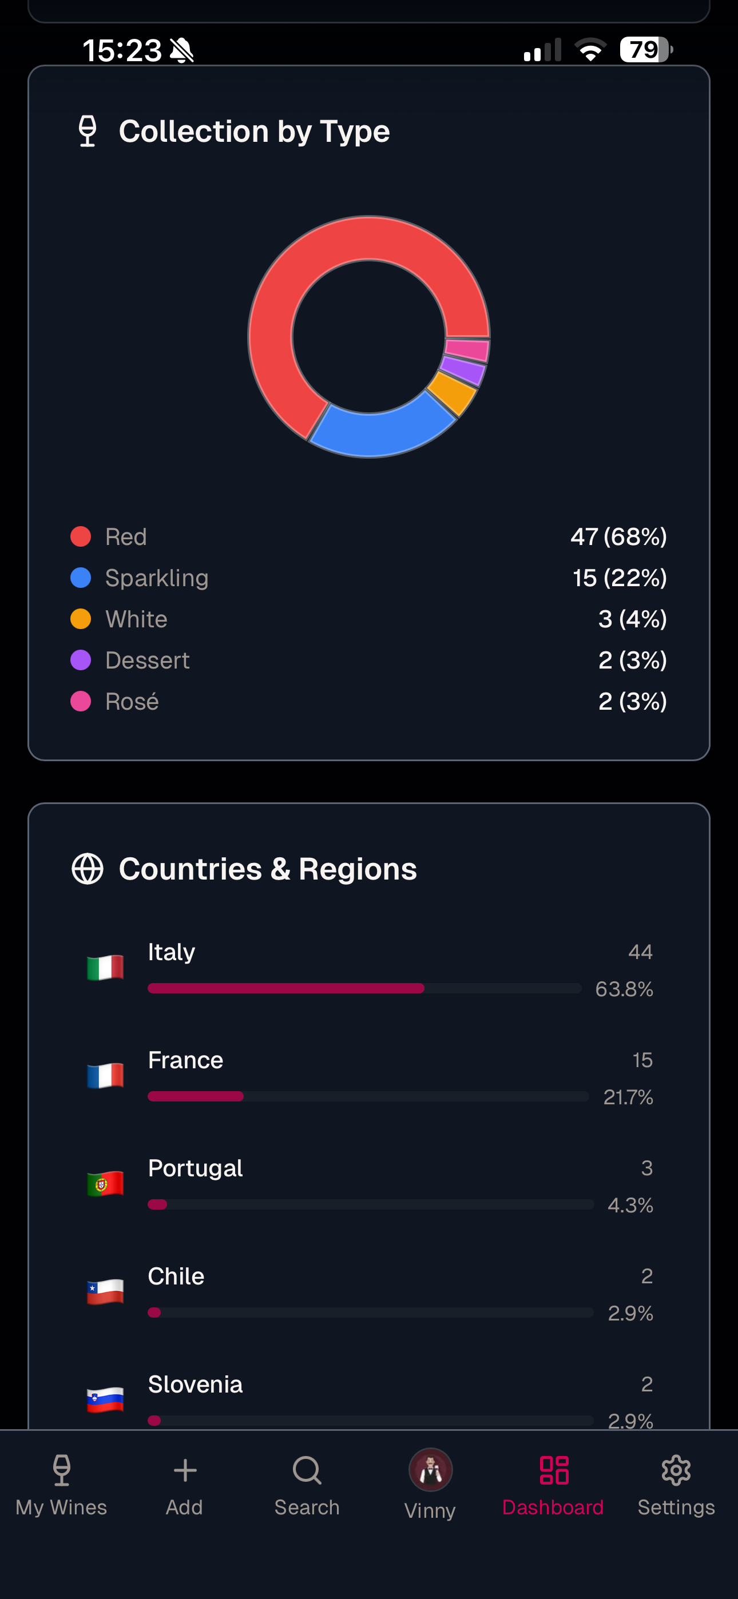This screenshot has height=1599, width=738.
Task: Click the Italy progress bar
Action: tap(364, 988)
